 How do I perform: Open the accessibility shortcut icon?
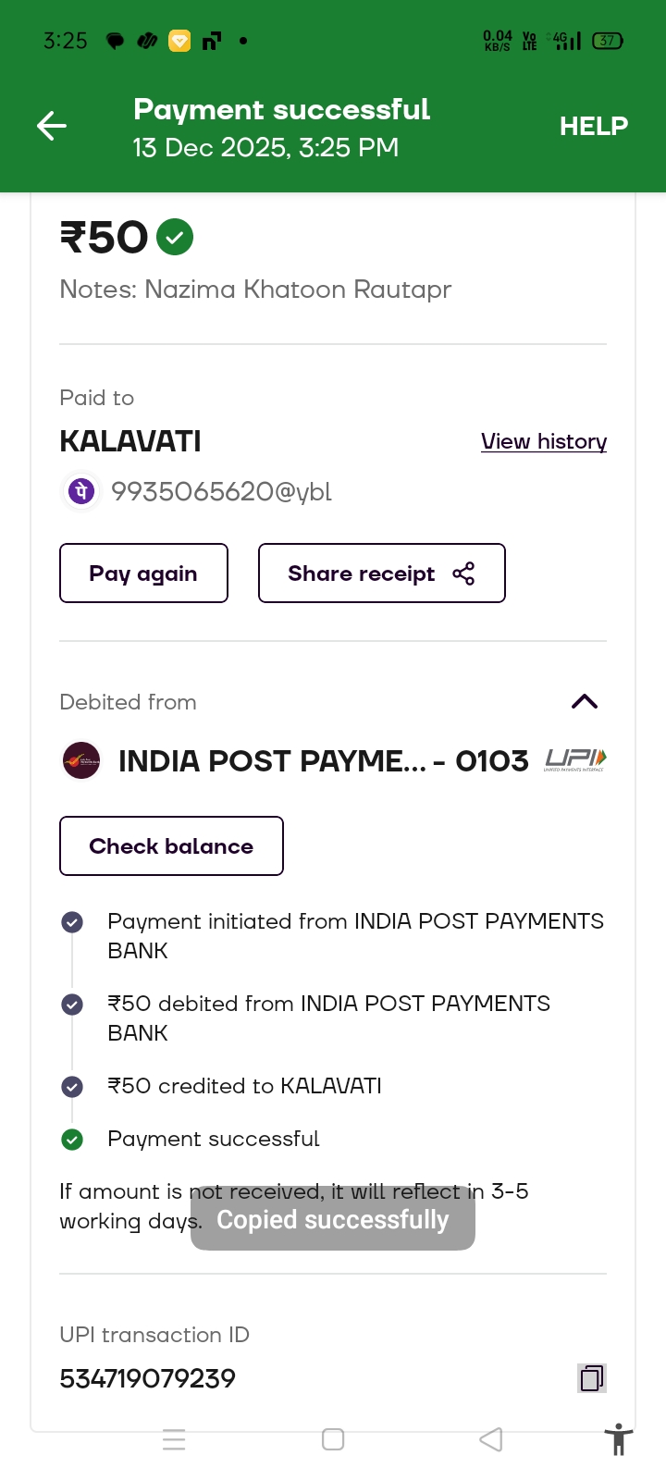pos(618,1440)
